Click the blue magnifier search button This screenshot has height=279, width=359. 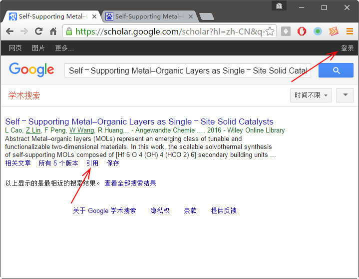336,70
